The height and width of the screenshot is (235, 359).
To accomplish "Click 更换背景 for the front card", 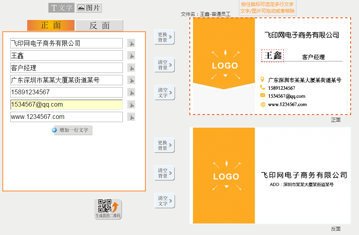I will click(x=164, y=37).
